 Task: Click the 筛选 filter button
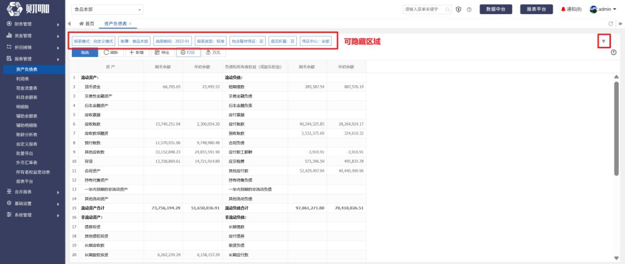[x=84, y=52]
